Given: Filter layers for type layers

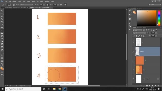Looking at the screenshot, I should pyautogui.click(x=149, y=30).
